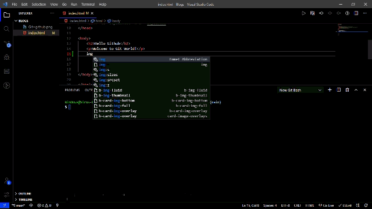Choose b-img-fluid snippet suggestion
The height and width of the screenshot is (209, 372).
pyautogui.click(x=151, y=91)
